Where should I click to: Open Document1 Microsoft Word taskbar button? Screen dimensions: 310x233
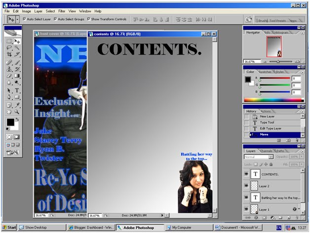[238, 228]
